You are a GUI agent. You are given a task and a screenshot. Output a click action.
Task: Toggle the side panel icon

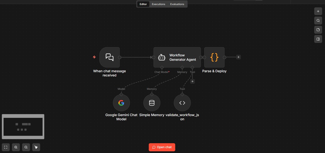pos(318,39)
